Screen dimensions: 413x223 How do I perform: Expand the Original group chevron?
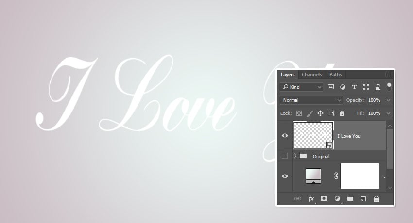[x=295, y=156]
